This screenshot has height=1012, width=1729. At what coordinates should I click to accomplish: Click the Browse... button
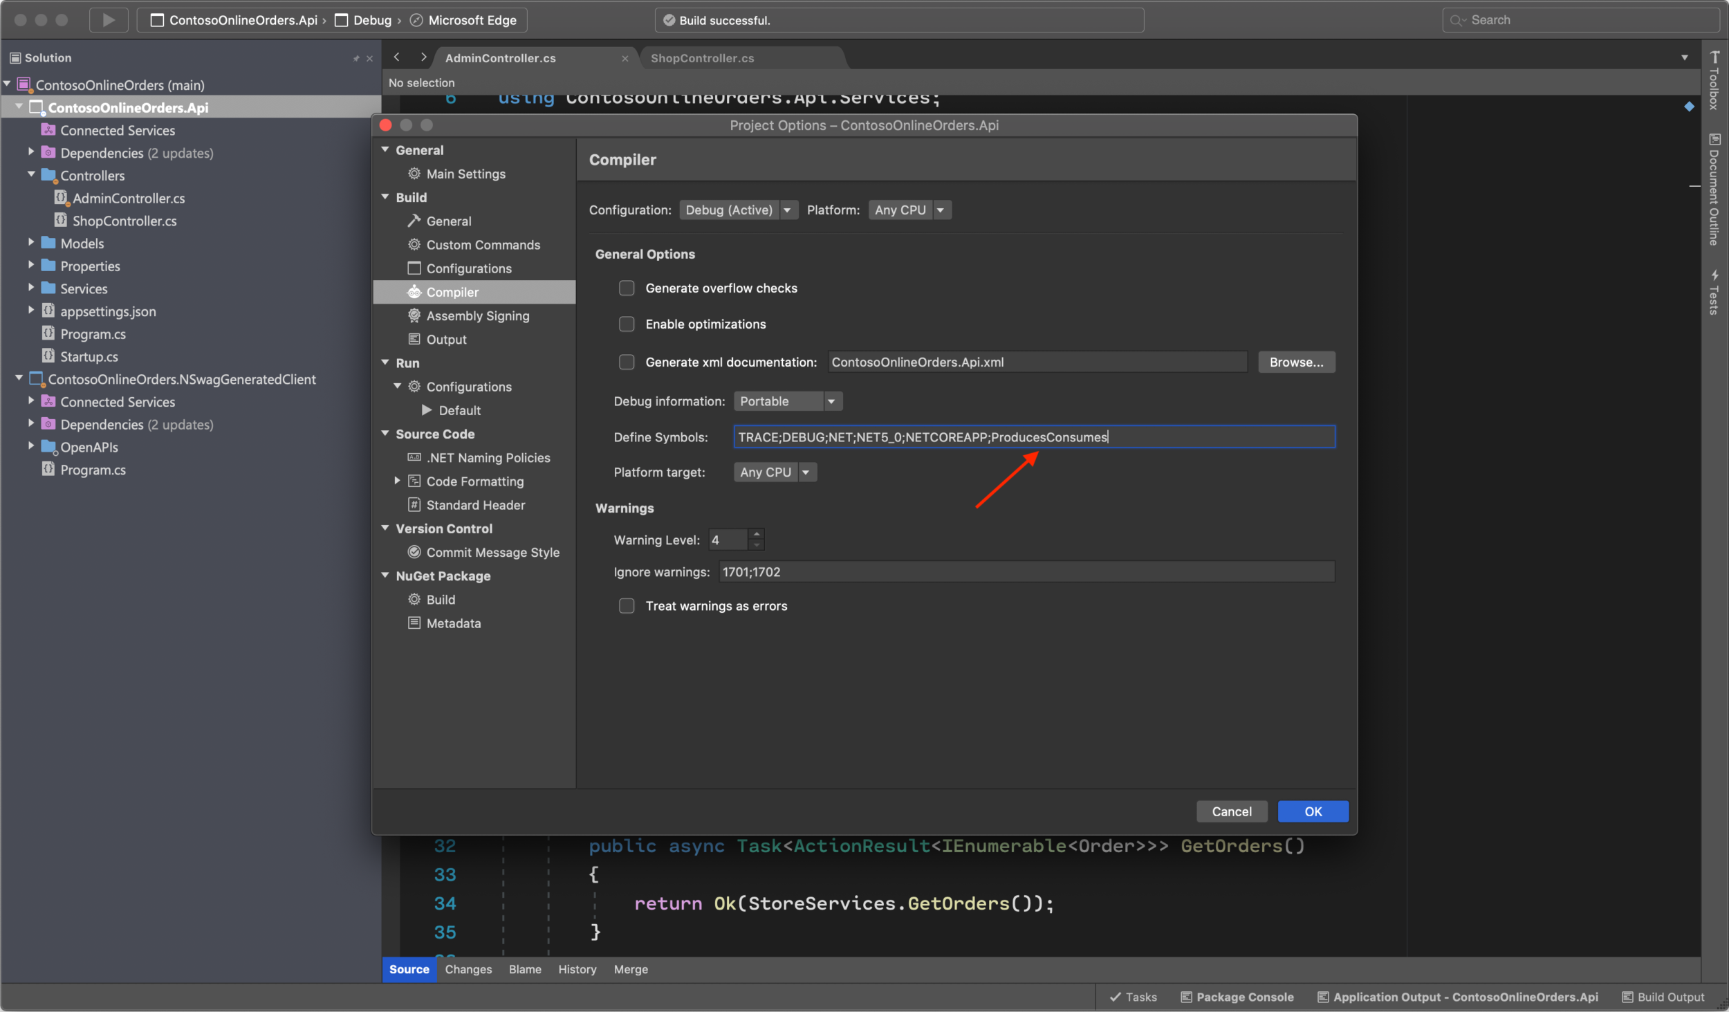pos(1296,362)
